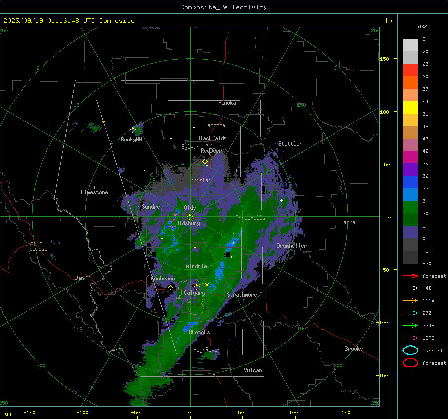
Task: Click the yellow diamond marker at RockyMH
Action: click(x=133, y=130)
